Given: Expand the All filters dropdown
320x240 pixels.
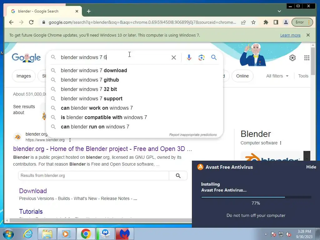Looking at the screenshot, I should 277,76.
